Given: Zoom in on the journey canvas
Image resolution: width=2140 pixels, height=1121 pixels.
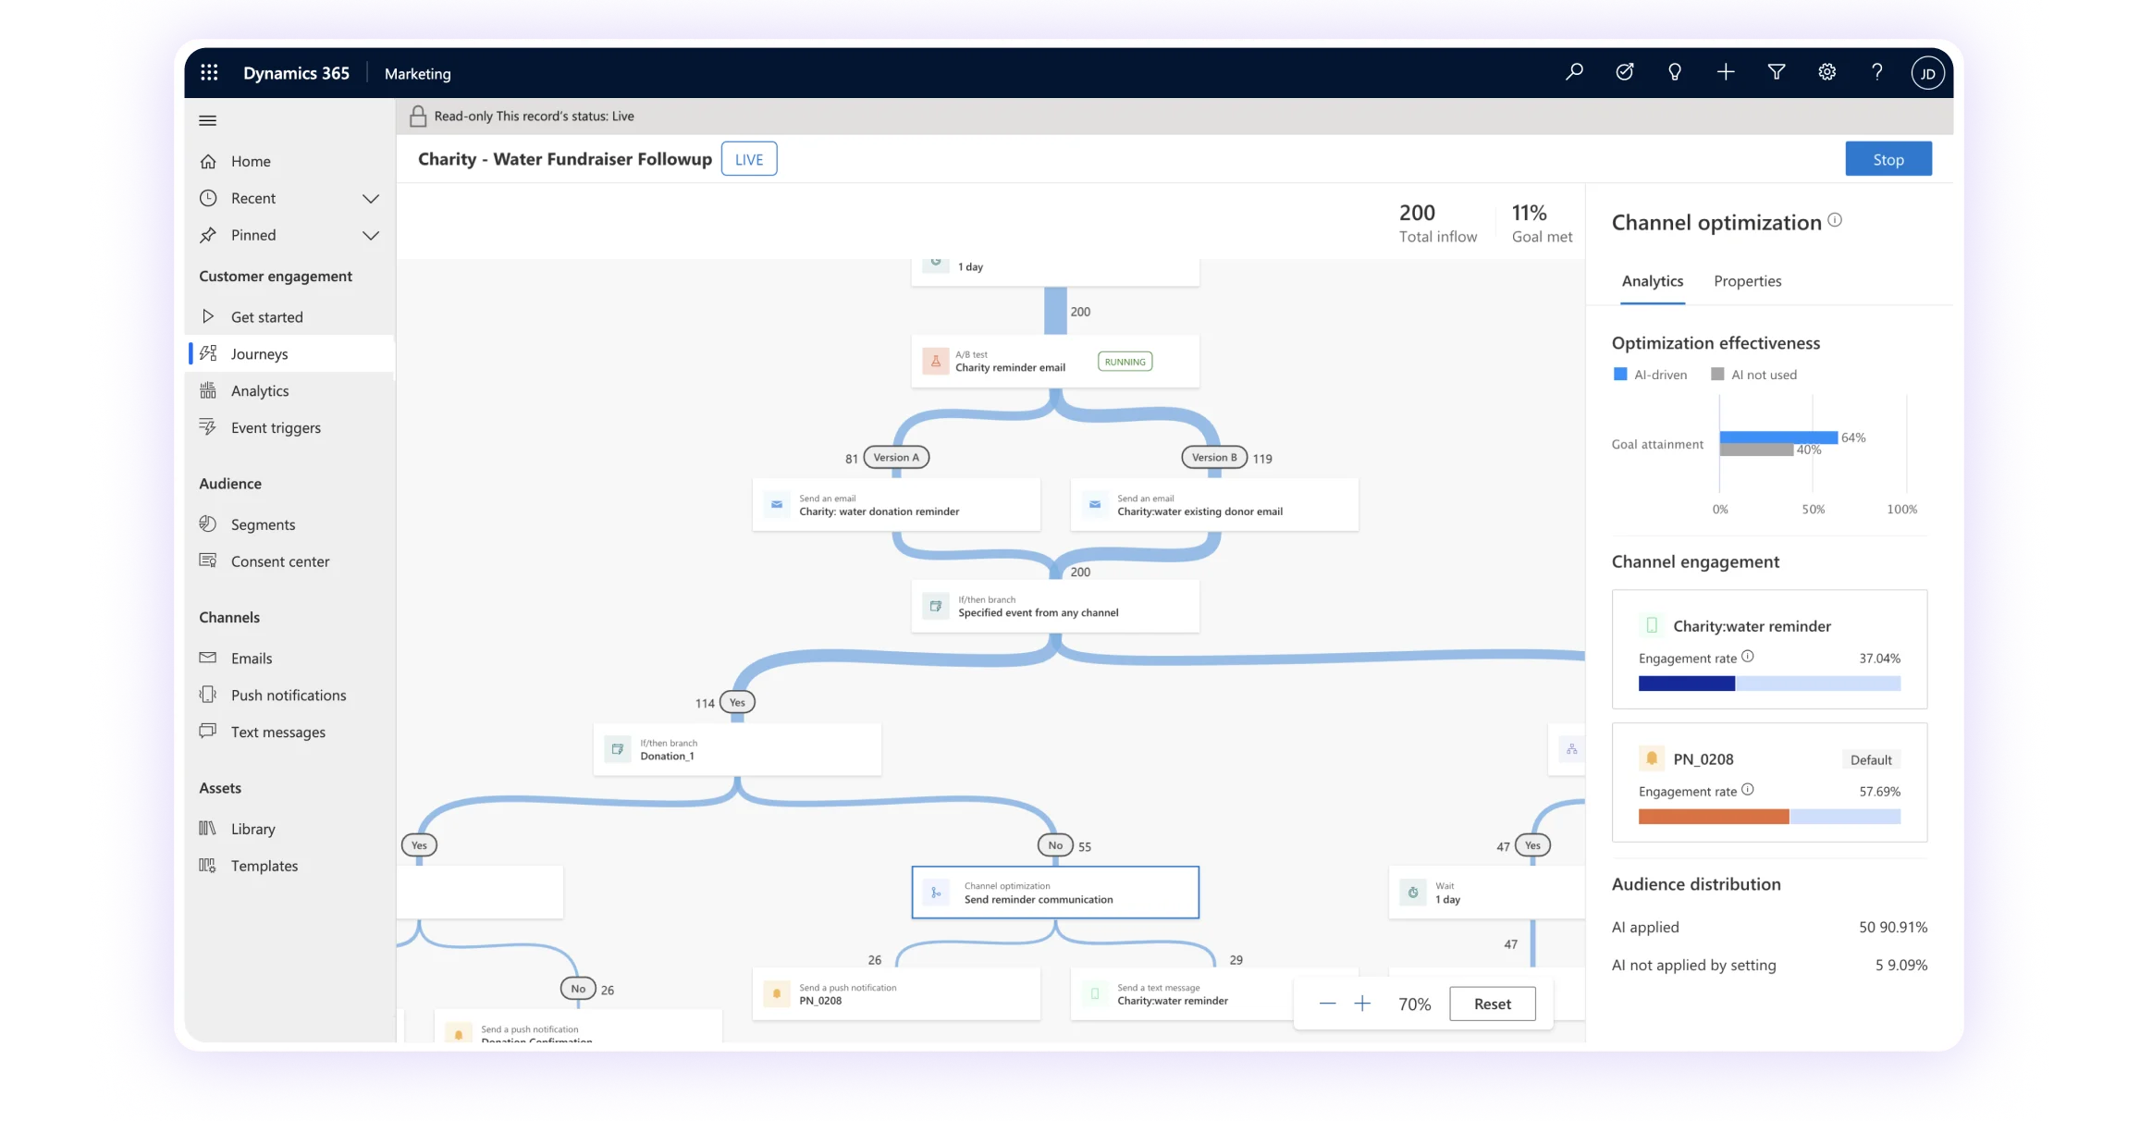Looking at the screenshot, I should [1362, 1003].
